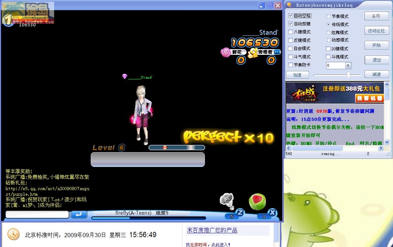Open the 来百度推广您的产品 link
393x247 pixels.
(x=212, y=230)
